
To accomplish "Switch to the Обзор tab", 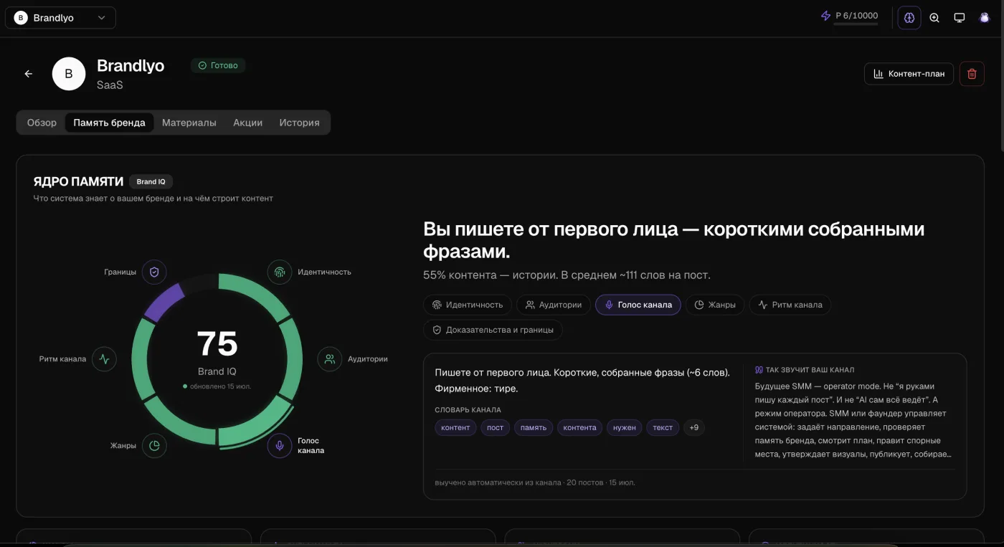I will point(42,123).
